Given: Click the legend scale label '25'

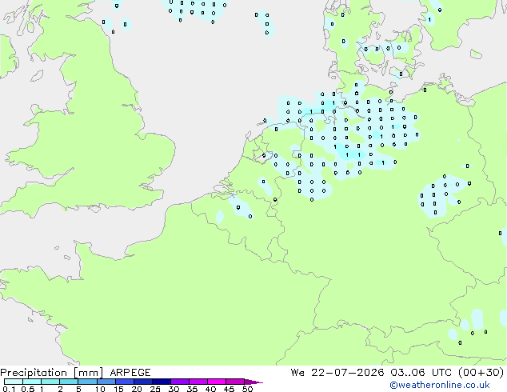Looking at the screenshot, I should [x=155, y=389].
